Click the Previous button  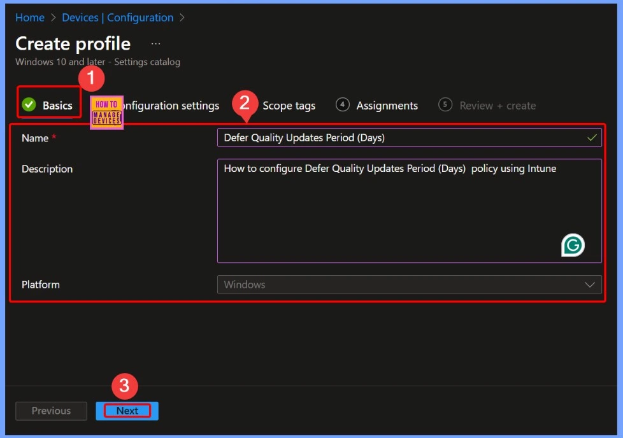pyautogui.click(x=52, y=411)
